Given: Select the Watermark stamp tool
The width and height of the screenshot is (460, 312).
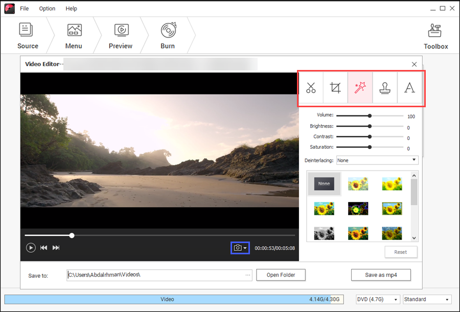Looking at the screenshot, I should tap(384, 88).
